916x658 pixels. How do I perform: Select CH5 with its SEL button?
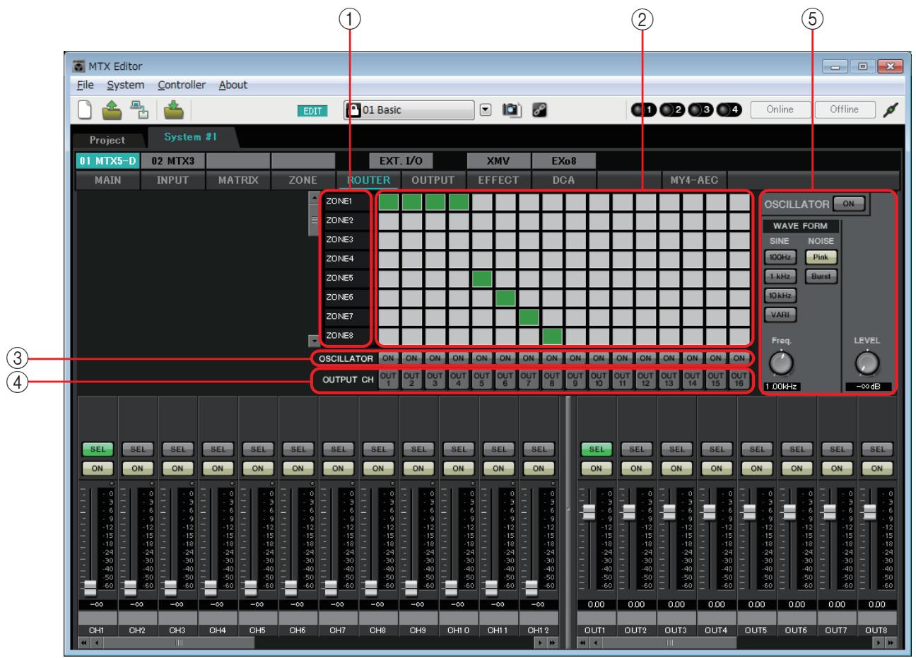pyautogui.click(x=258, y=449)
